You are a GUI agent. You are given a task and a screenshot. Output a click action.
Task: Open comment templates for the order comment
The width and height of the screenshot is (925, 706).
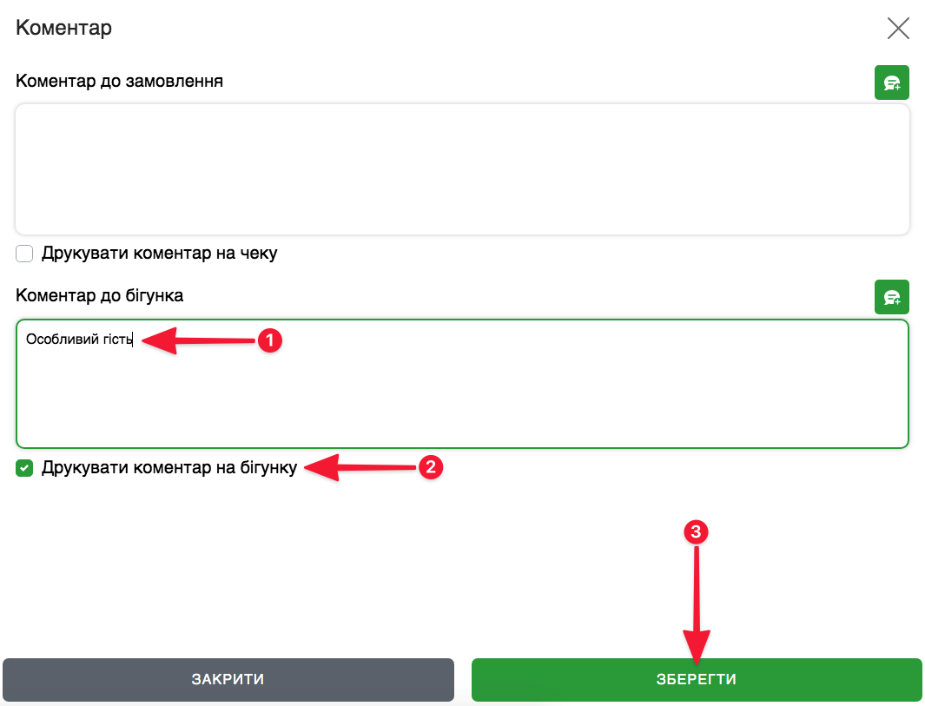(891, 82)
